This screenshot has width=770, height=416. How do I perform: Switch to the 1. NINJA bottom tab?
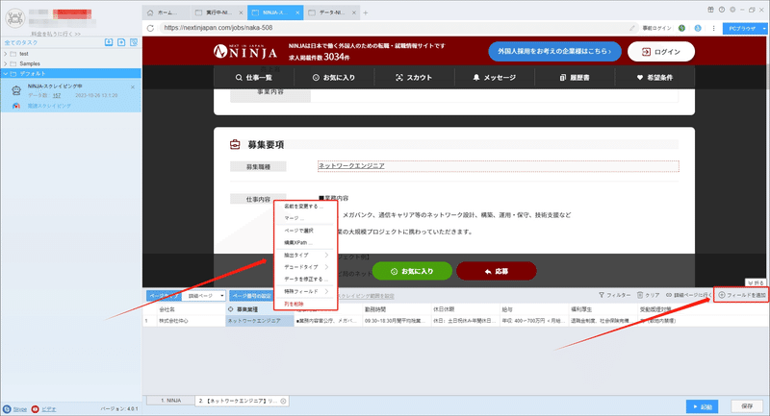[x=171, y=401]
